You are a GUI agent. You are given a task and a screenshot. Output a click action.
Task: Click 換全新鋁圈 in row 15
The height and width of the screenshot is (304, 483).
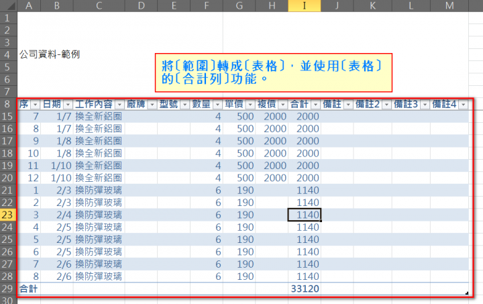(99, 116)
